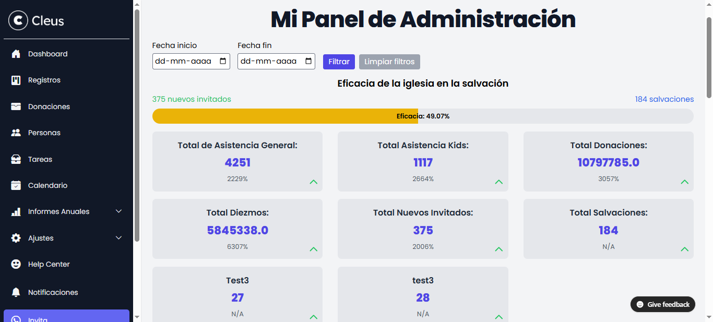This screenshot has height=322, width=713.
Task: Toggle the Total Donaciones card trend arrow
Action: 684,182
